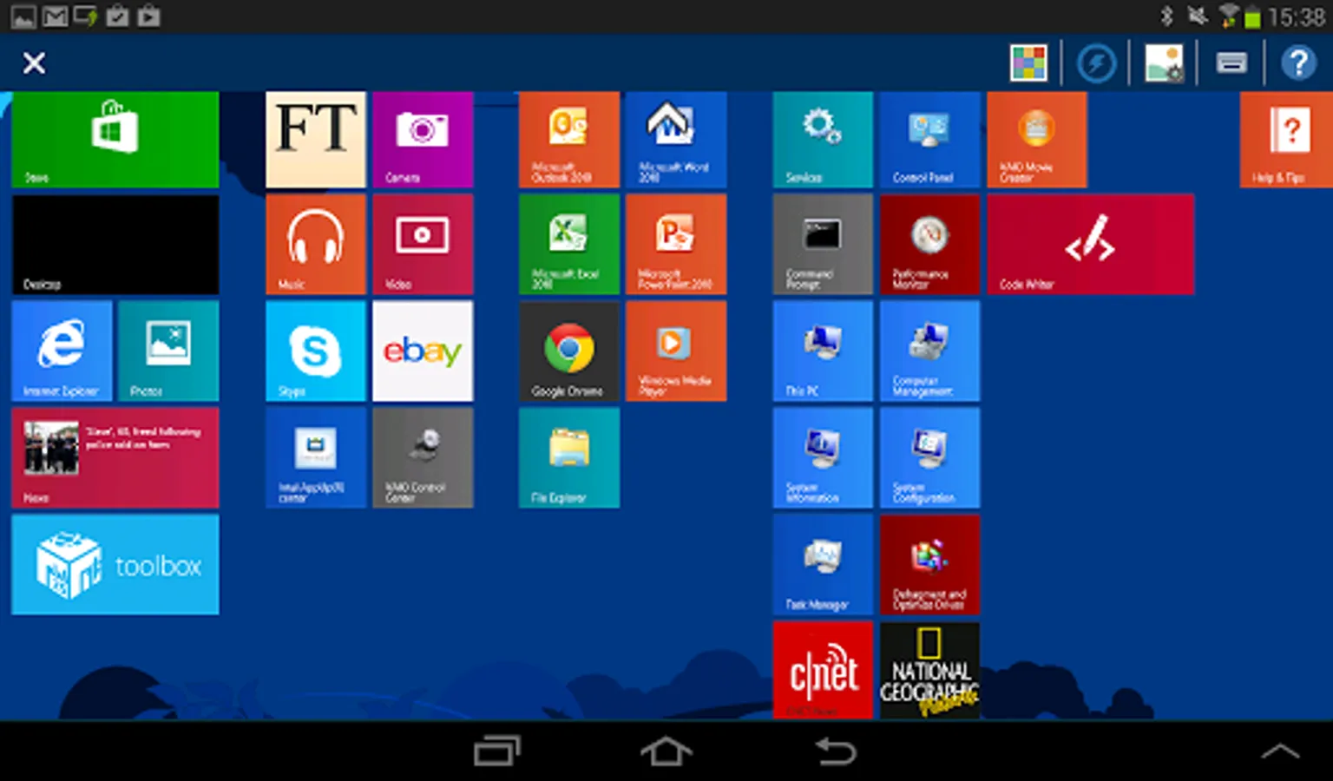Screen dimensions: 1333x781
Task: Check the Bluetooth status bar icon
Action: pyautogui.click(x=1167, y=16)
